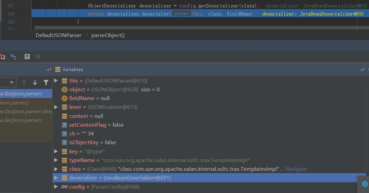Image resolution: width=369 pixels, height=193 pixels.
Task: Click the editor horizontal scrollbar
Action: pyautogui.click(x=202, y=28)
